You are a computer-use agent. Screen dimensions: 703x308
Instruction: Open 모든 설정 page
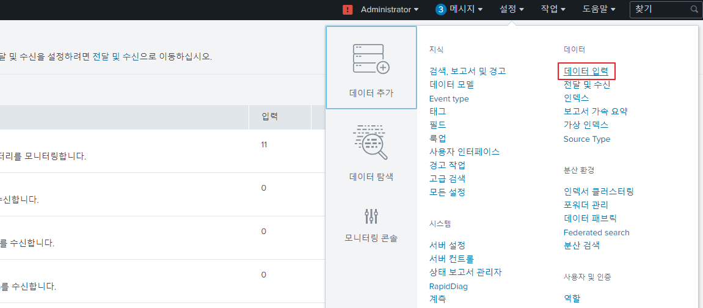[x=447, y=192]
